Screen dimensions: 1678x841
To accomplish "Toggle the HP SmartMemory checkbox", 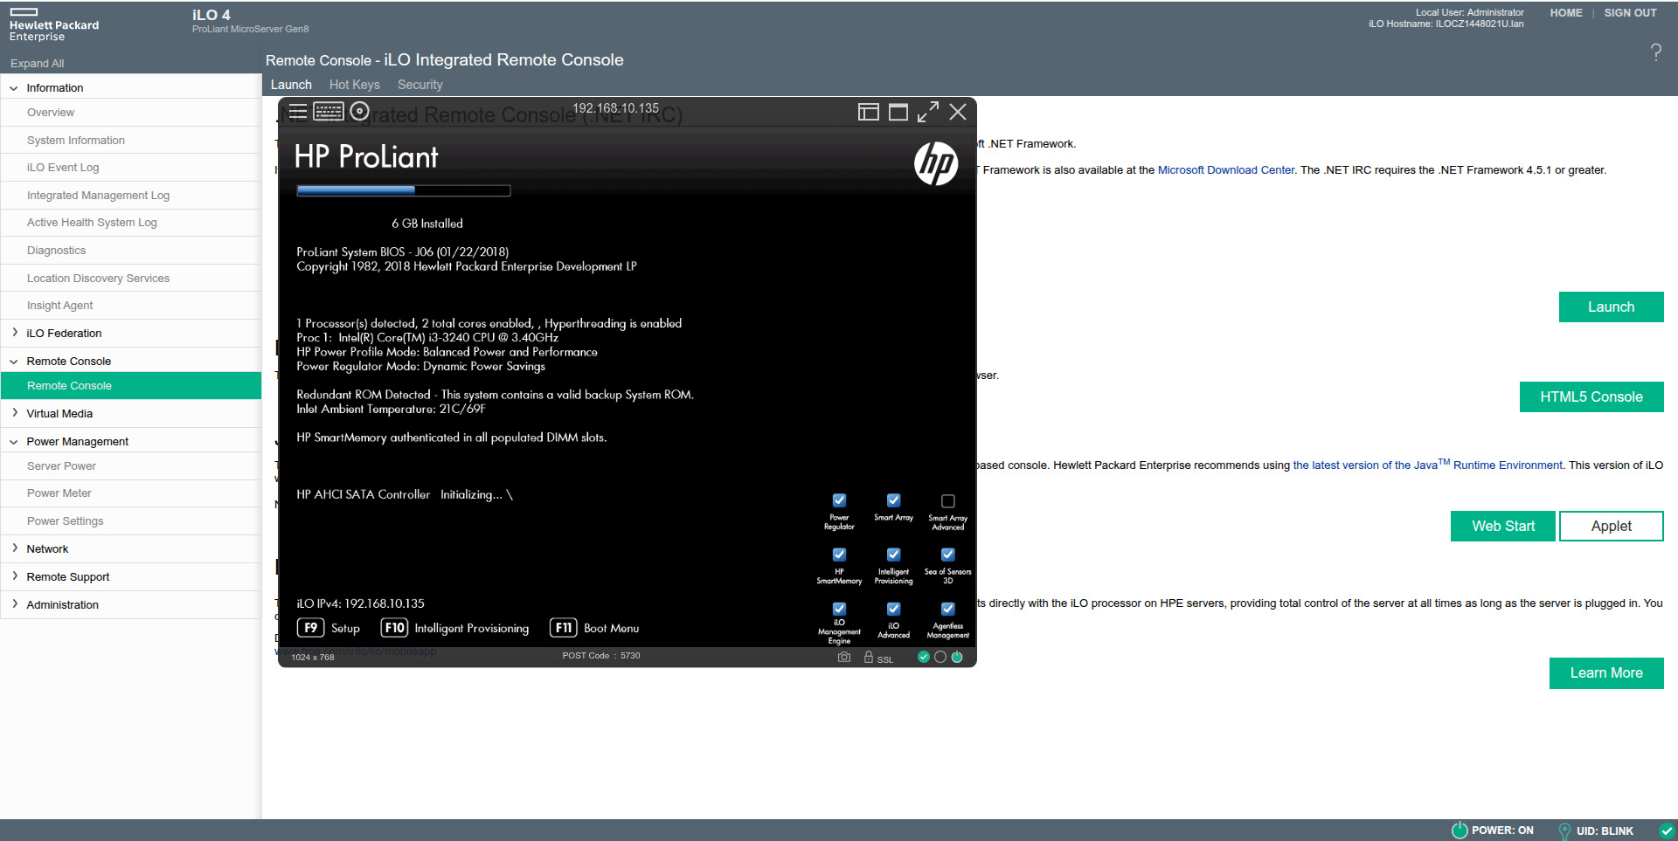I will [839, 555].
